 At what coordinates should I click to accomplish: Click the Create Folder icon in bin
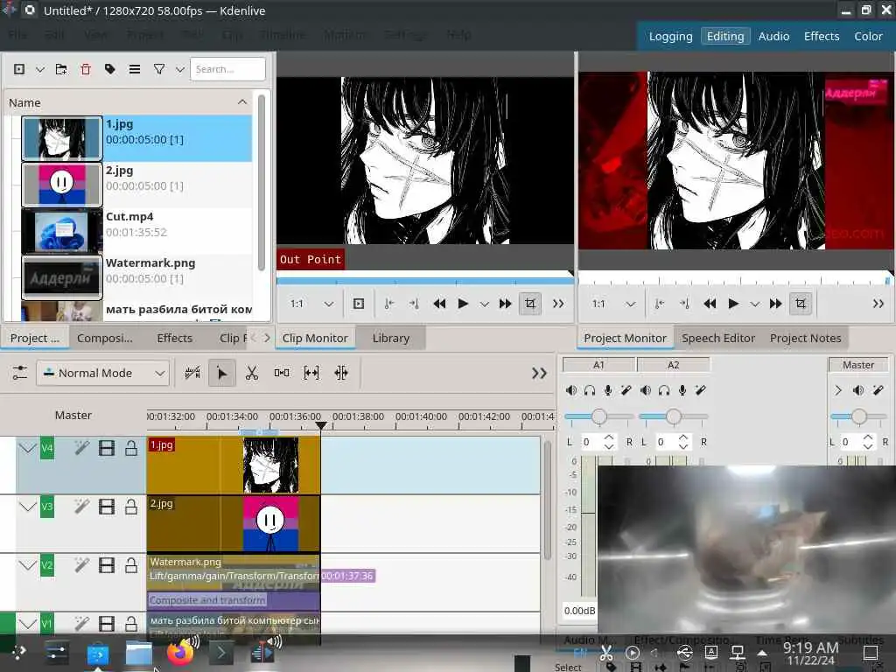point(61,69)
